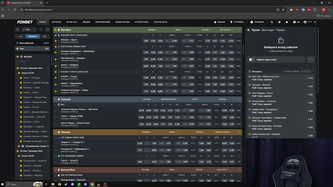Open Игры 24/7 menu item
Viewport: 333px width, 187px height.
(72, 22)
